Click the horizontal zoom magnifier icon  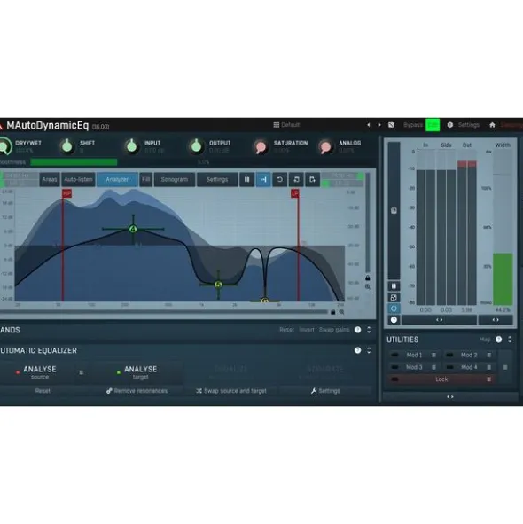[x=341, y=312]
